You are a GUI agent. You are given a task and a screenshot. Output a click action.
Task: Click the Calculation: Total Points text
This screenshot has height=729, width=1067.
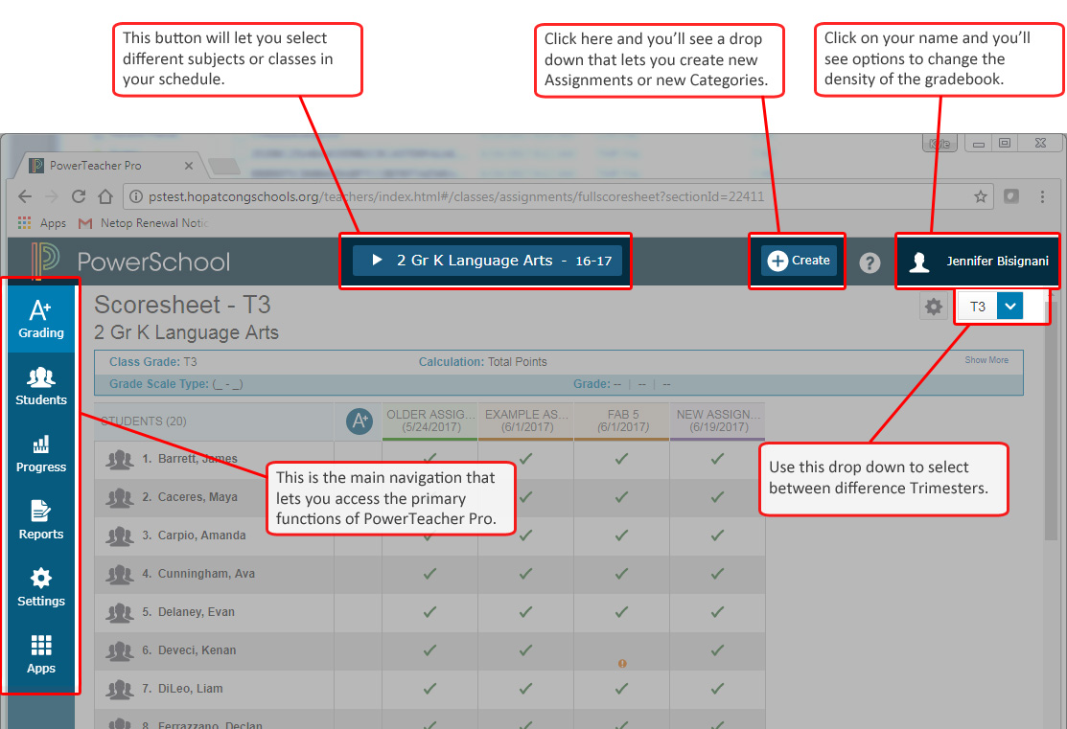click(x=482, y=362)
